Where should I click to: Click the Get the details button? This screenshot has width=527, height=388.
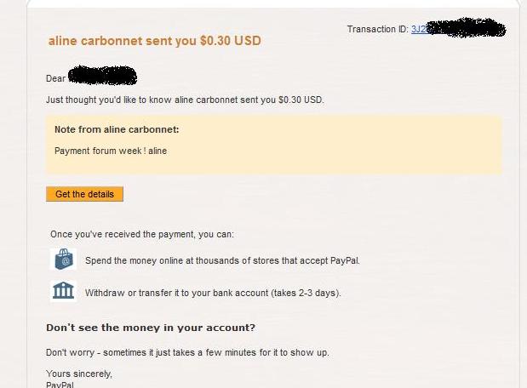(84, 194)
